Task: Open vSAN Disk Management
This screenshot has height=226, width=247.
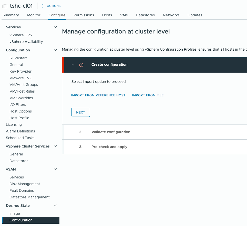Action: pyautogui.click(x=25, y=184)
